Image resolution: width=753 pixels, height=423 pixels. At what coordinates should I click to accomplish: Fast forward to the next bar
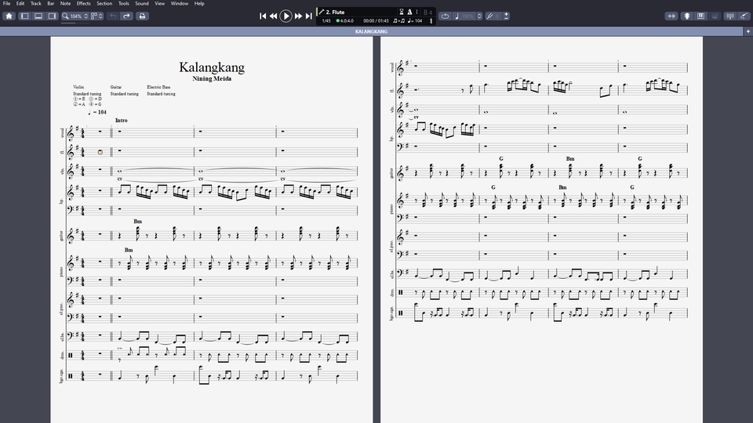click(298, 16)
